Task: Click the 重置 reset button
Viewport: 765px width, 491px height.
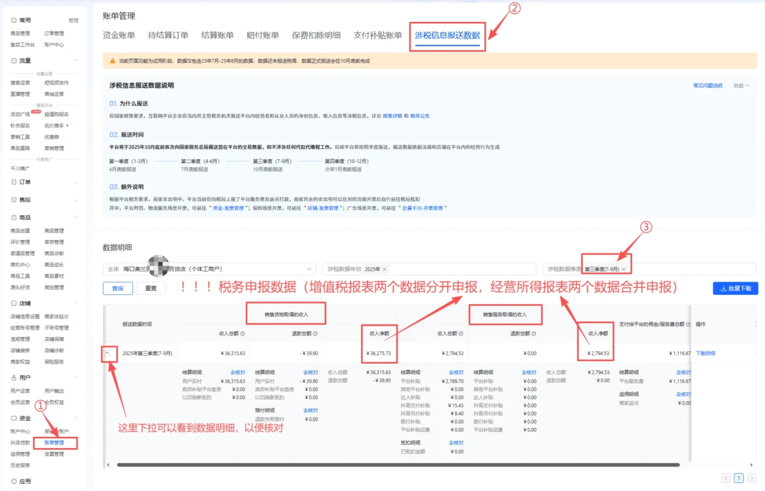Action: point(151,288)
